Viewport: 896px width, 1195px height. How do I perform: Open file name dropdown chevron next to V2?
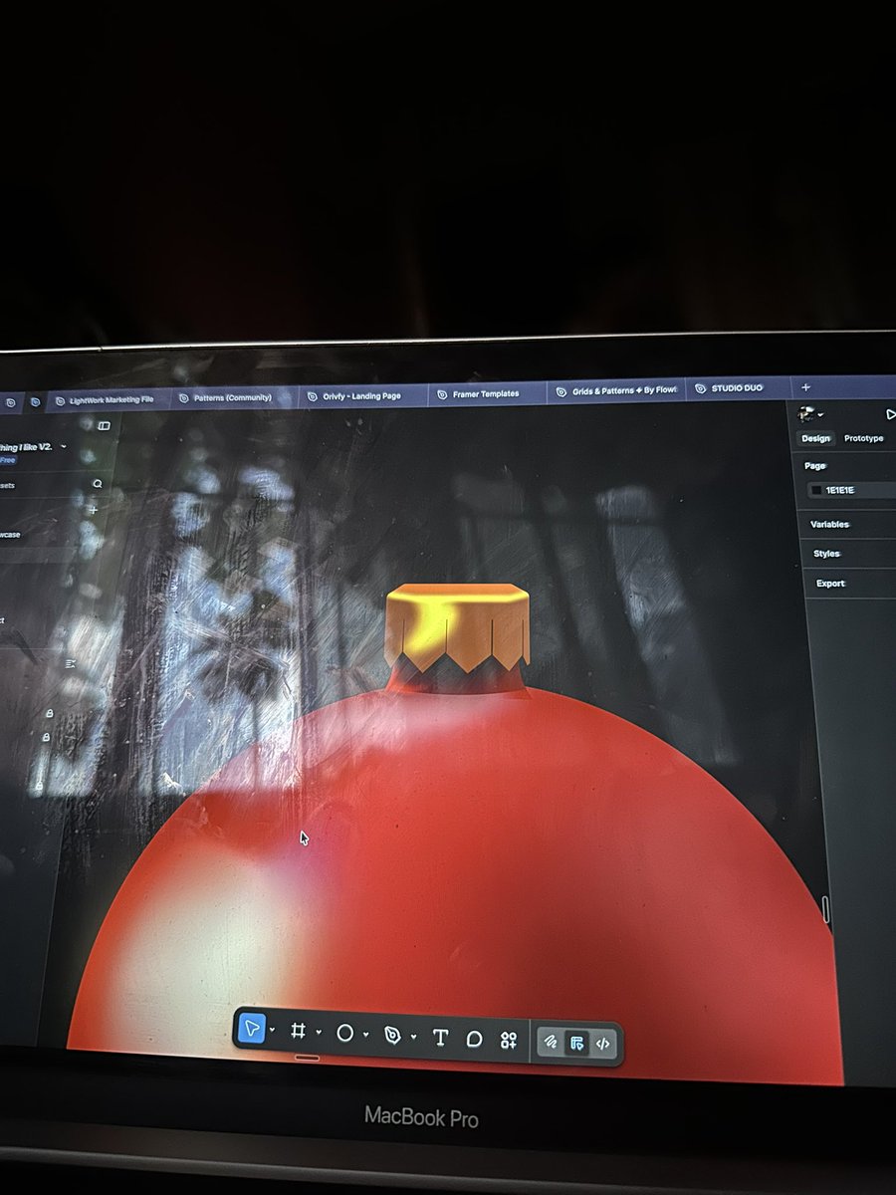tap(64, 447)
